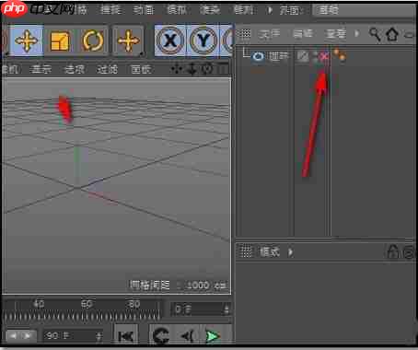The image size is (418, 350).
Task: Click the object's layer swatch
Action: point(303,56)
